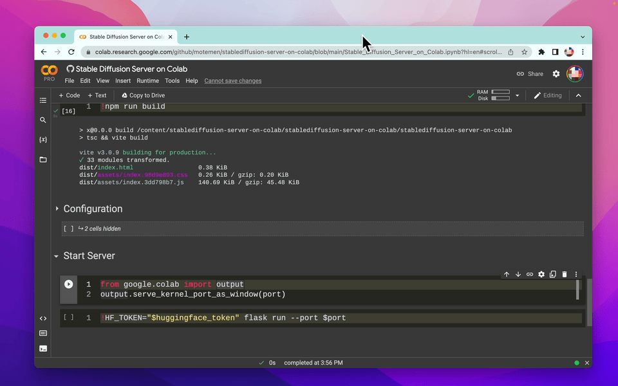The image size is (618, 386).
Task: Open a new browser tab
Action: (187, 37)
